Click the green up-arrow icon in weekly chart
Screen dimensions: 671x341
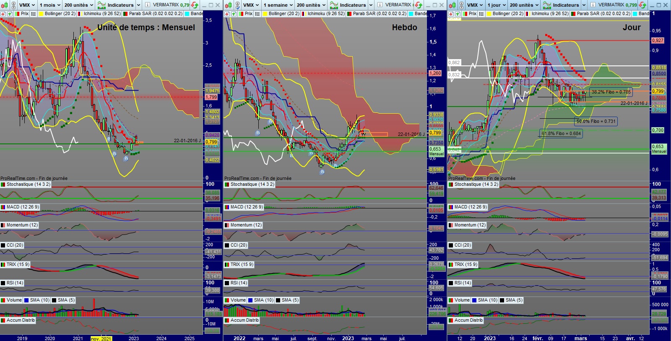(234, 13)
